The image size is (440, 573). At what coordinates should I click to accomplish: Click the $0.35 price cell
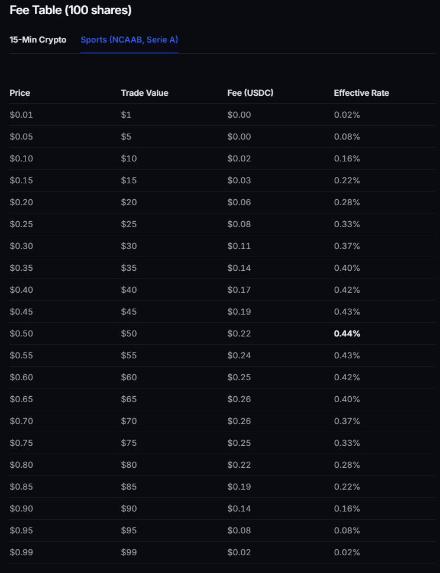[x=21, y=268]
